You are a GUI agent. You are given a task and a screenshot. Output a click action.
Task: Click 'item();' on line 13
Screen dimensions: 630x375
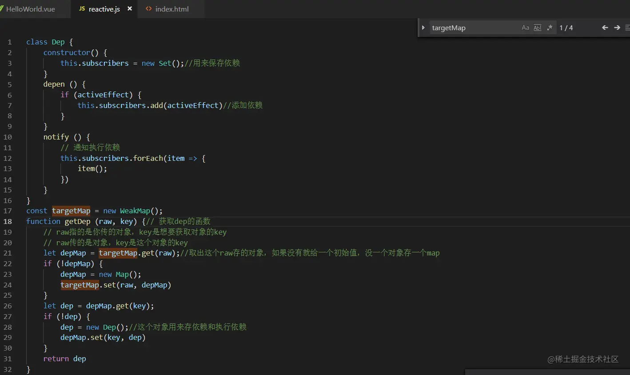tap(92, 168)
